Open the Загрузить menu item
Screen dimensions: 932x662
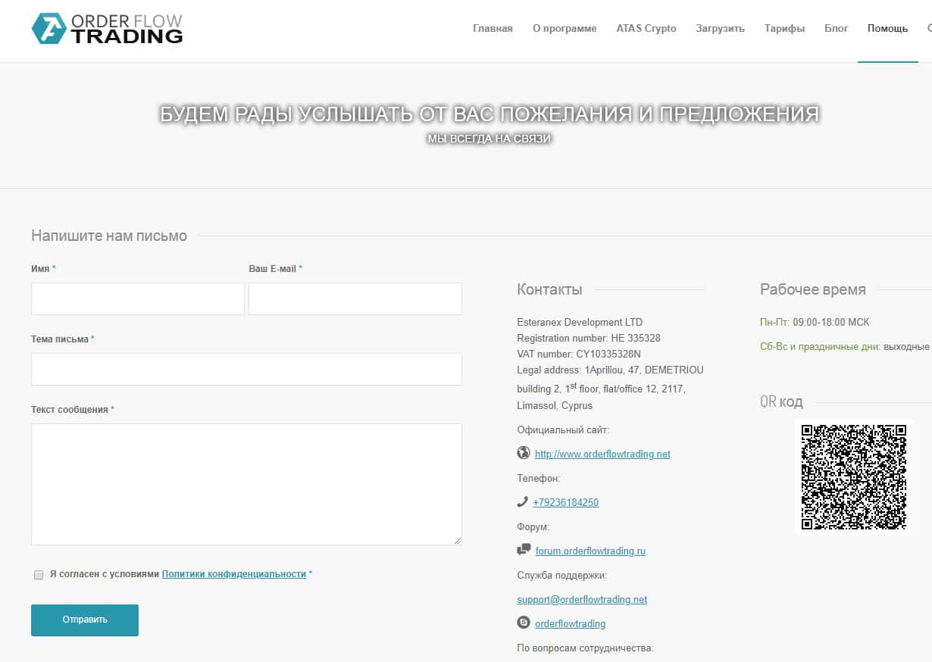tap(720, 29)
